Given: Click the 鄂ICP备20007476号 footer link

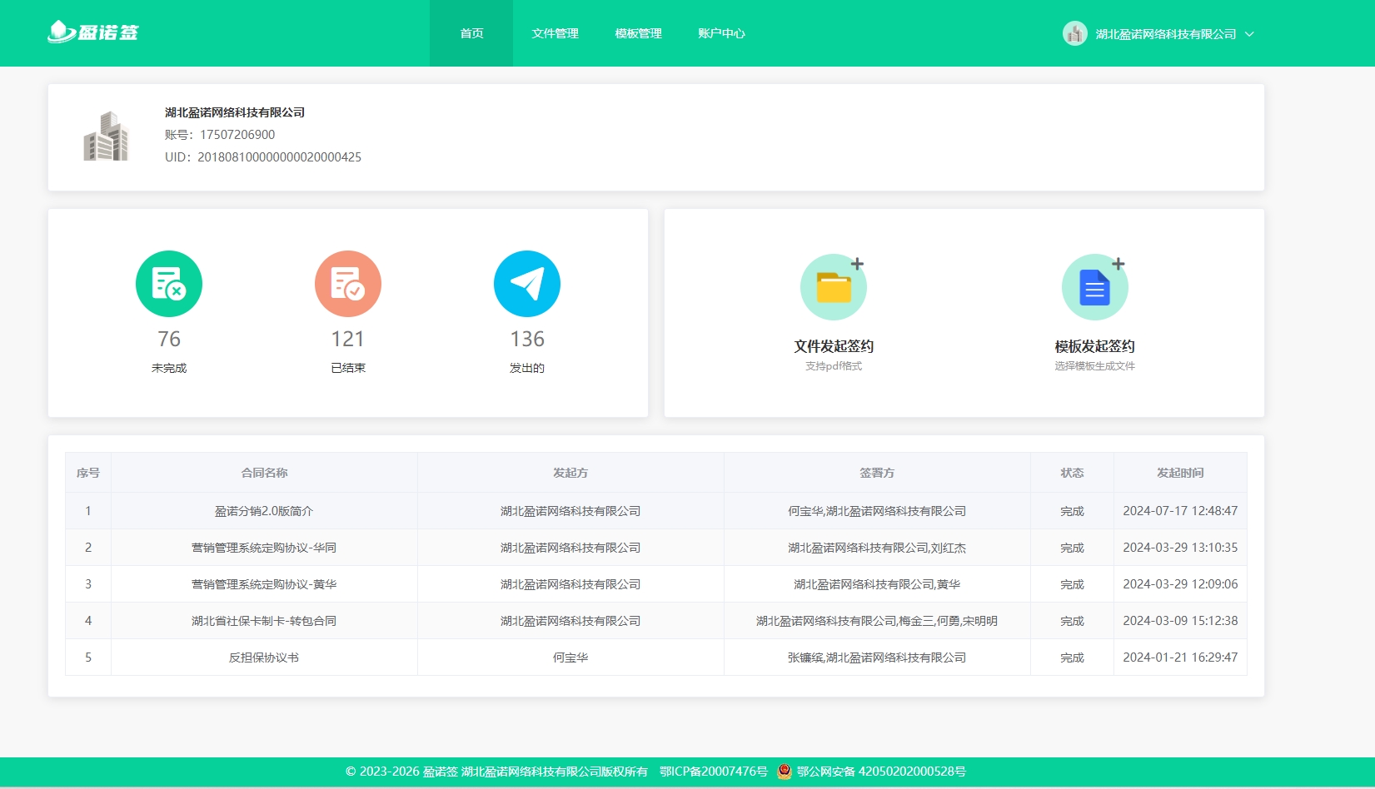Looking at the screenshot, I should (x=712, y=772).
